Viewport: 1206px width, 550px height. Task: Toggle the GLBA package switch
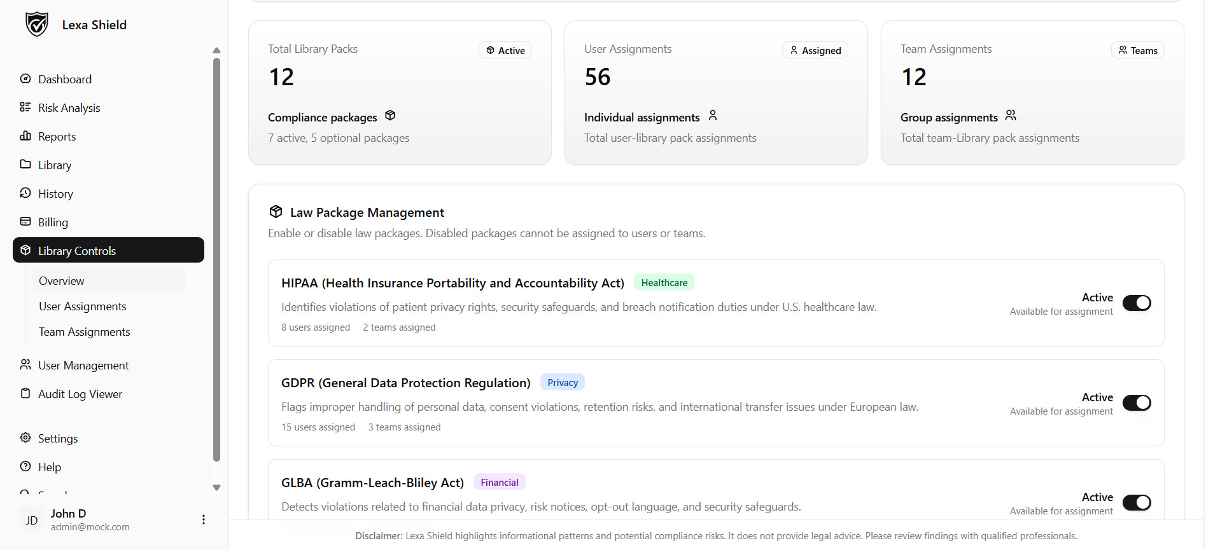pos(1137,502)
